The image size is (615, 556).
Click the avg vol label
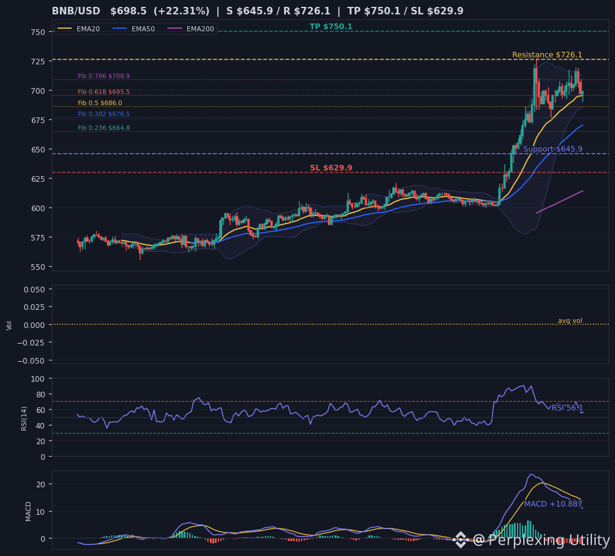click(570, 321)
